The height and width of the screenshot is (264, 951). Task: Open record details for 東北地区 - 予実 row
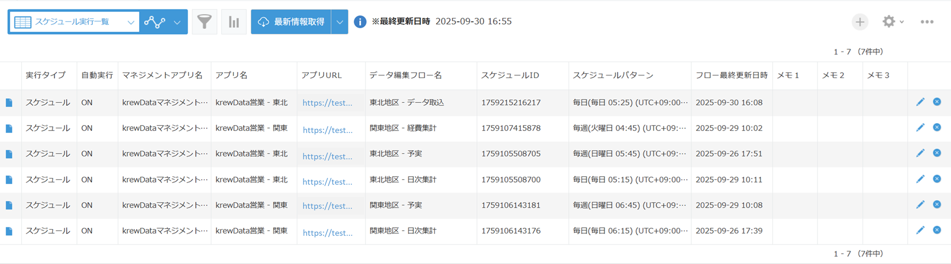coord(9,154)
